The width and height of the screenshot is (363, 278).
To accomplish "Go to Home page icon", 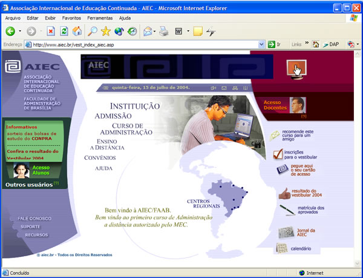I will click(77, 31).
